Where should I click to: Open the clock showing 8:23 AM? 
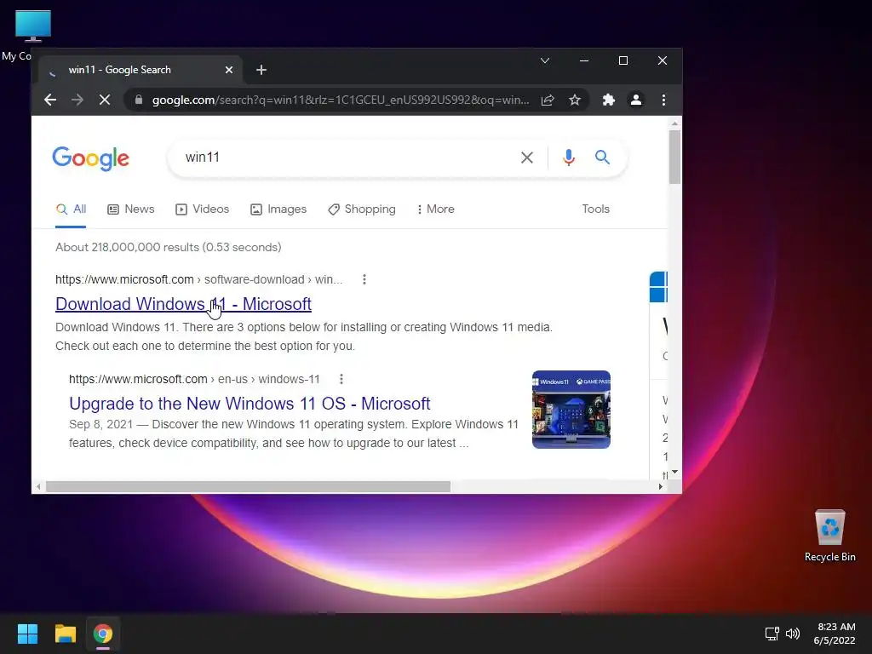(835, 634)
